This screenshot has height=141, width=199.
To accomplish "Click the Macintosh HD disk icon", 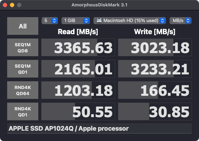I will tap(99, 20).
